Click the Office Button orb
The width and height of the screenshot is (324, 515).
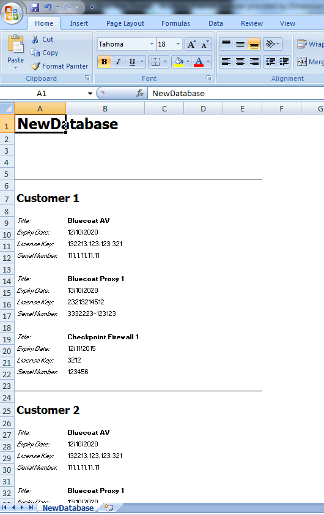click(x=12, y=13)
